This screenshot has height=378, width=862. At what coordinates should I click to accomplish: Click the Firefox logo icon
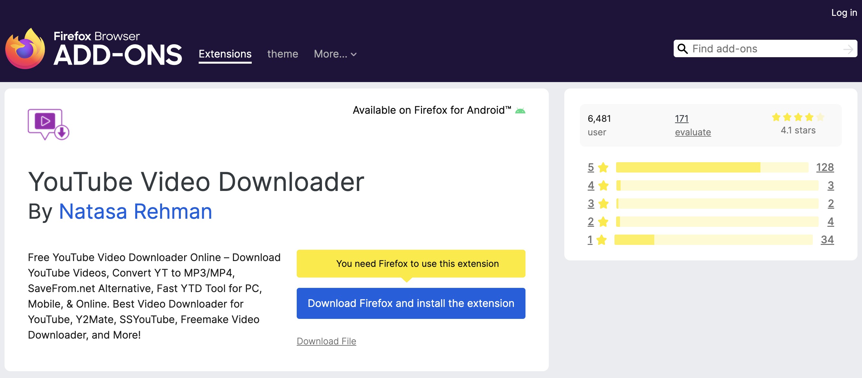click(25, 49)
